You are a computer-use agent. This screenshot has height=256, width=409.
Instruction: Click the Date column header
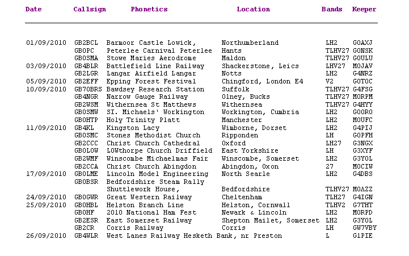[x=33, y=10]
